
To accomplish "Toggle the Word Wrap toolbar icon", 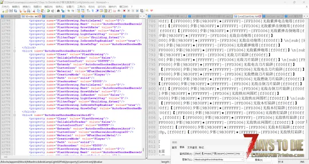I will [x=88, y=11].
